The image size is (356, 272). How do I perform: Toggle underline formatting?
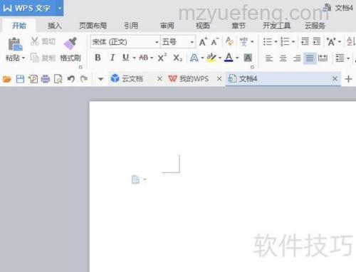pyautogui.click(x=126, y=58)
